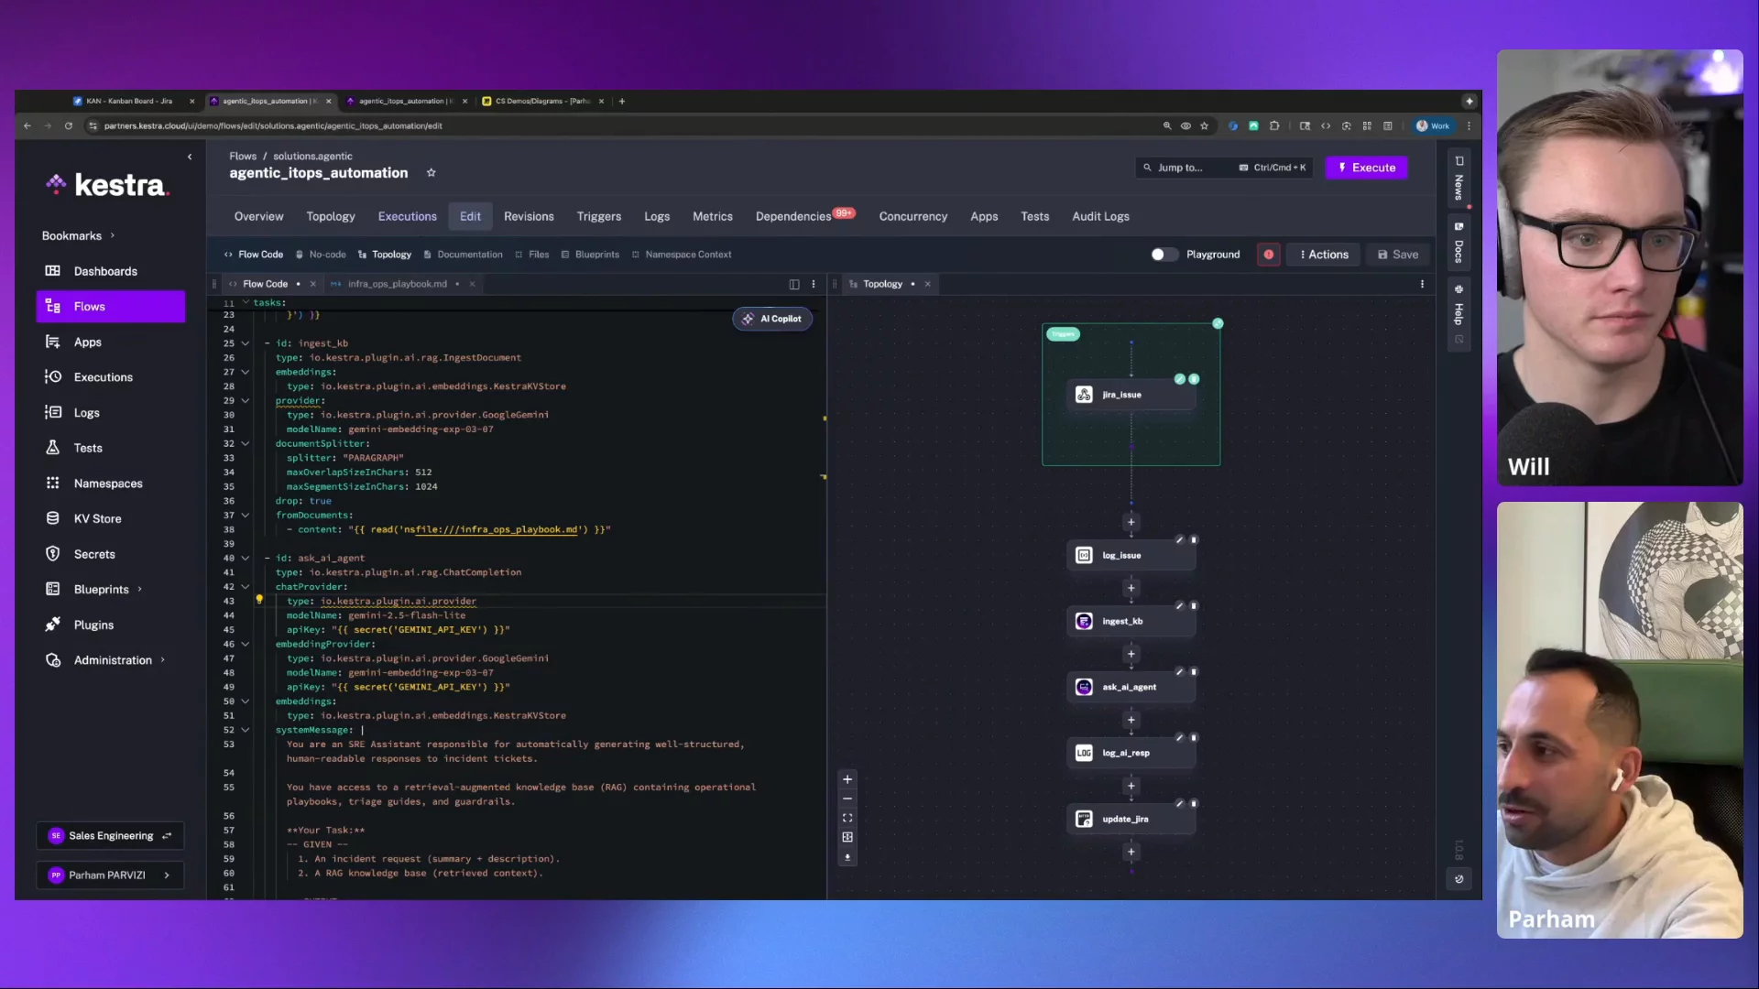
Task: Toggle the Playground switch
Action: 1164,255
